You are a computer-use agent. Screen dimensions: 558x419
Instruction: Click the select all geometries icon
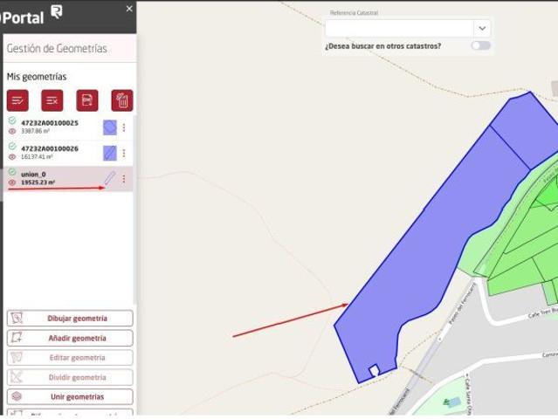[x=17, y=100]
